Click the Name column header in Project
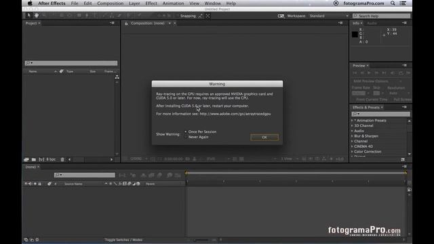 [33, 72]
